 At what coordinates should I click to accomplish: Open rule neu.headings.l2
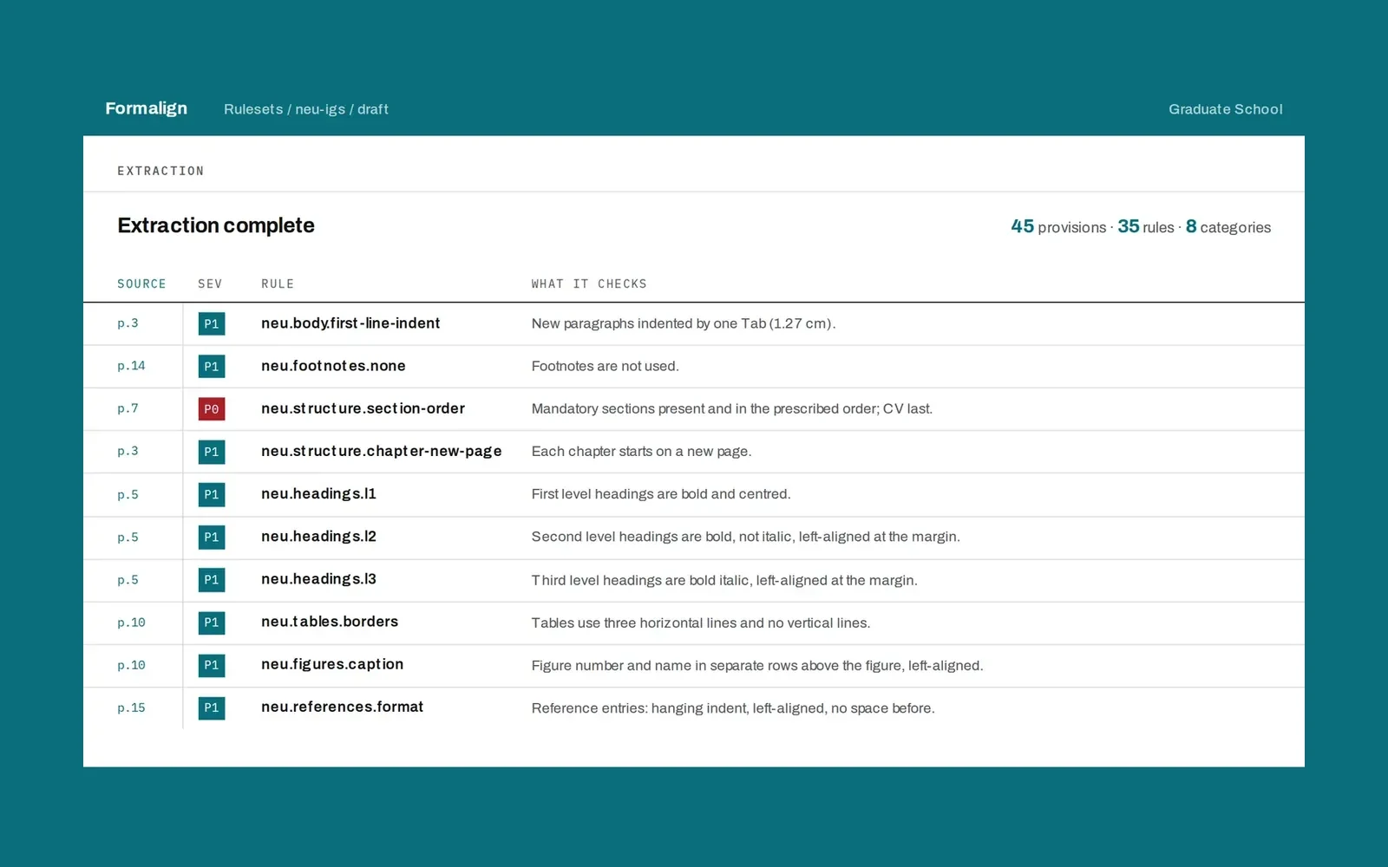click(x=318, y=537)
